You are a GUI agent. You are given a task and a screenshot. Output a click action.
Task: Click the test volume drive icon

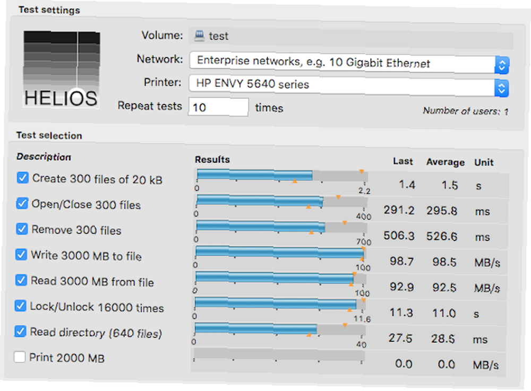[x=200, y=36]
